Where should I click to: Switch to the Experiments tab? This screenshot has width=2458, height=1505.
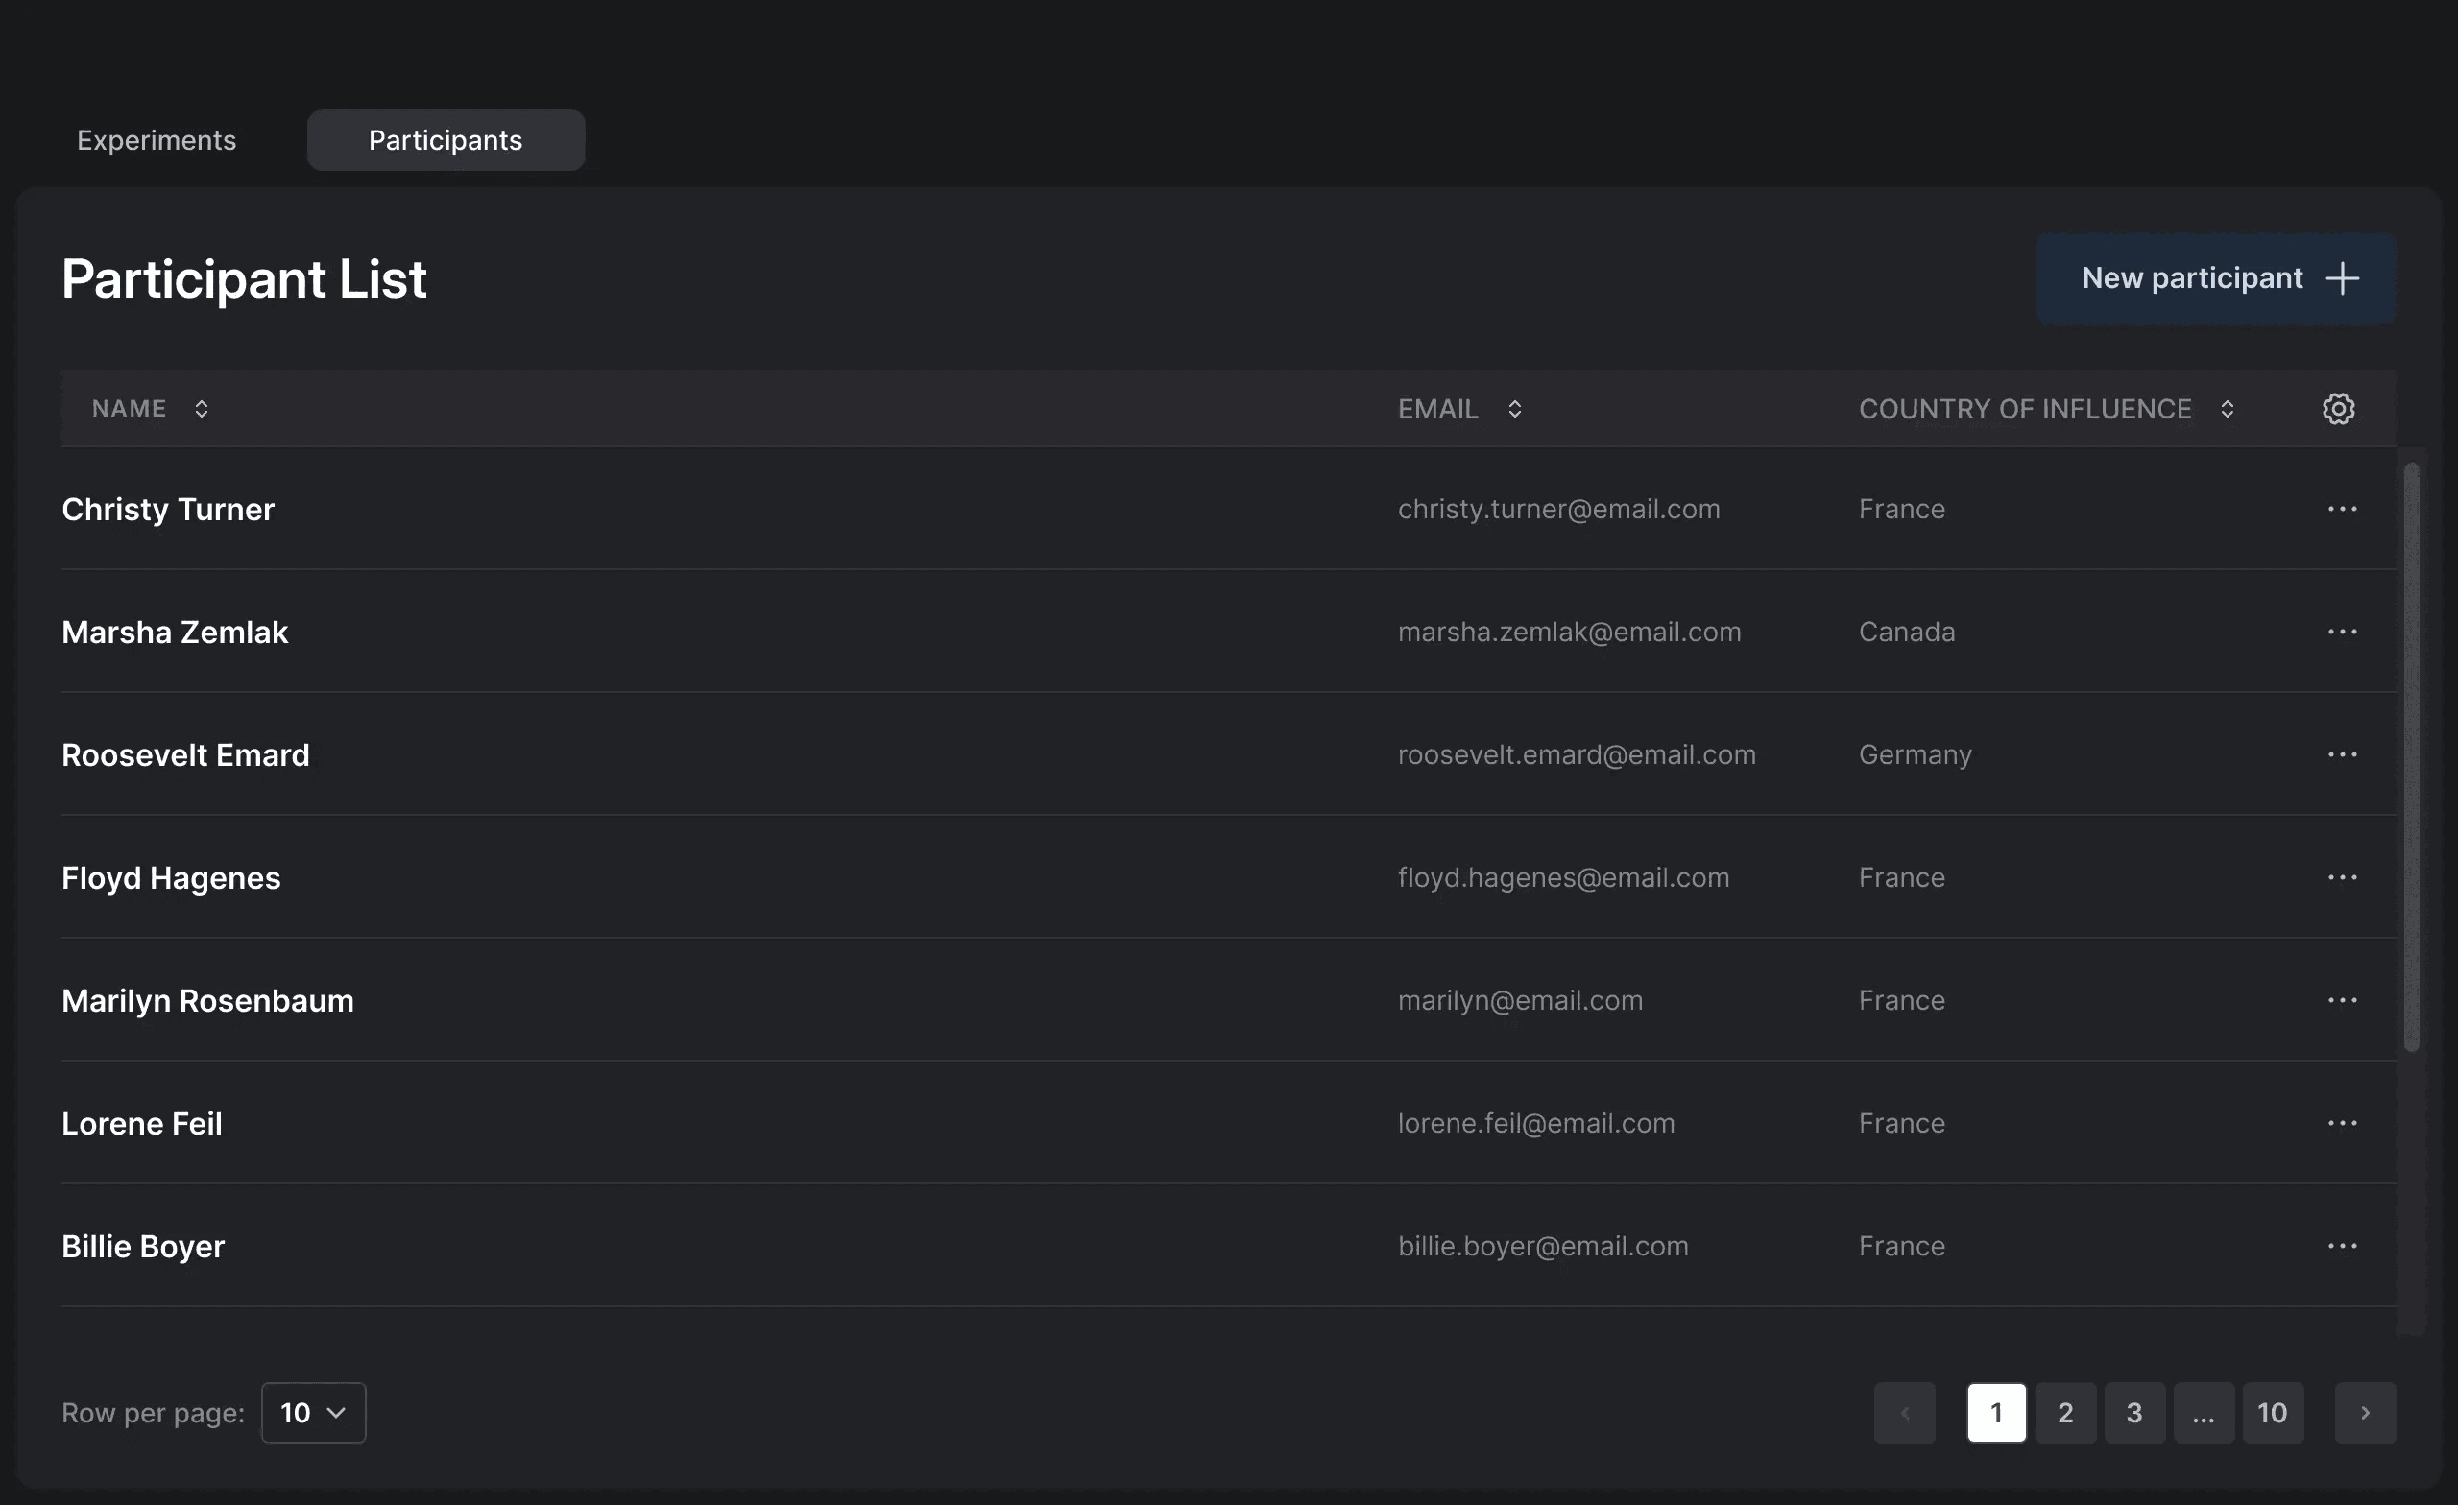point(157,141)
